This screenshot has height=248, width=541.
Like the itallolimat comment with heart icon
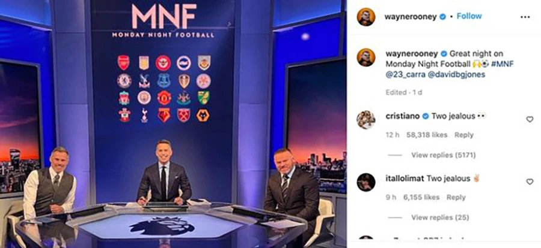[x=530, y=182]
